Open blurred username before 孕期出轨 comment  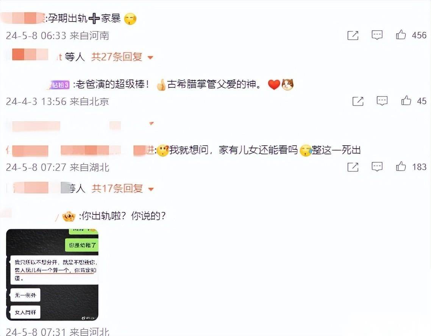coord(23,18)
